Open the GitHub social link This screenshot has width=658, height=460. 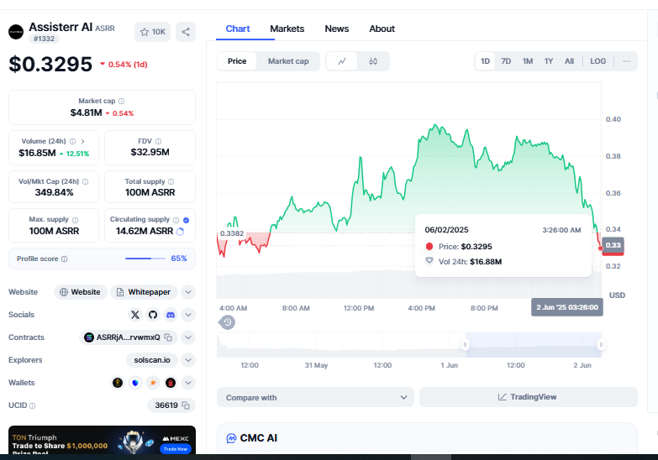click(153, 315)
